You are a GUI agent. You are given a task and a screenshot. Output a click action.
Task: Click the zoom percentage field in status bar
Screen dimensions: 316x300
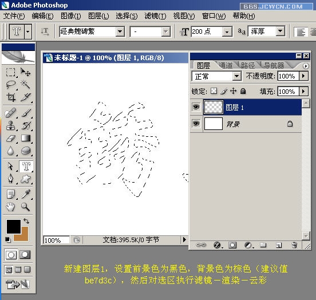56,240
